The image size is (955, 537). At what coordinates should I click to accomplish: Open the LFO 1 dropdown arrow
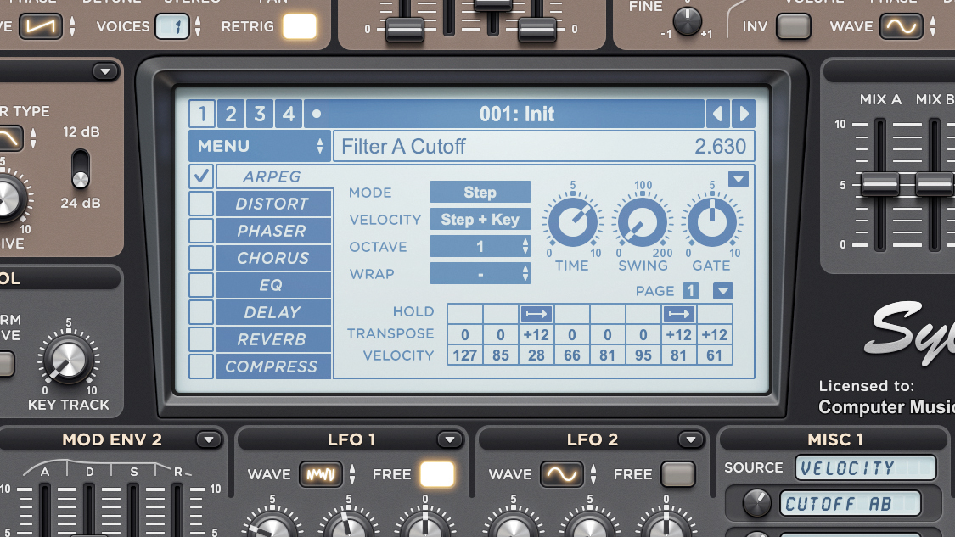tap(449, 439)
